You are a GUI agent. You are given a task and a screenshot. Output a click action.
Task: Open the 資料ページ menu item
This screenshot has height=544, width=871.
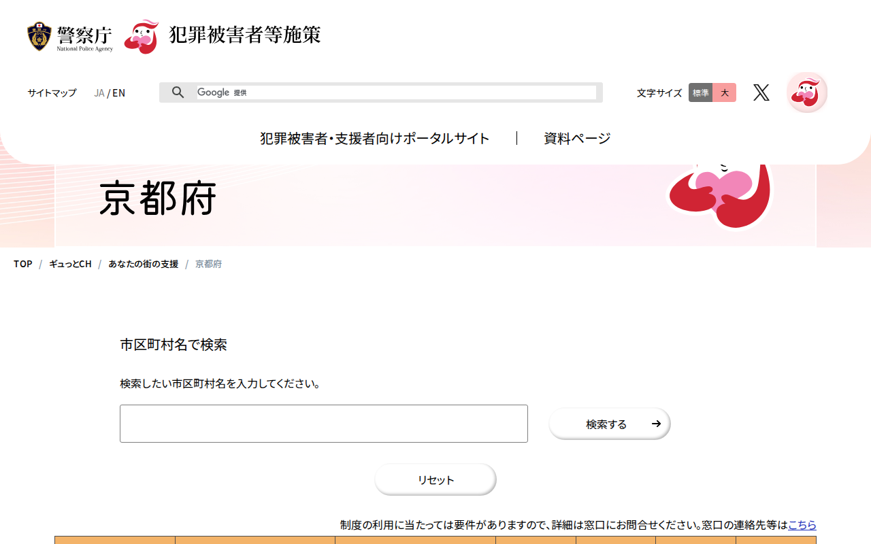(577, 139)
